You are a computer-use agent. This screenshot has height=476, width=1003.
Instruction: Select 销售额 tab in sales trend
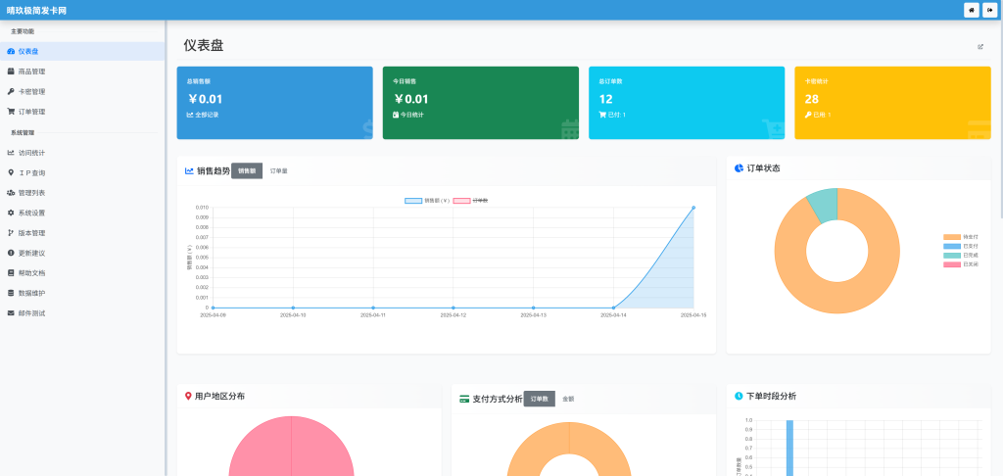click(247, 171)
